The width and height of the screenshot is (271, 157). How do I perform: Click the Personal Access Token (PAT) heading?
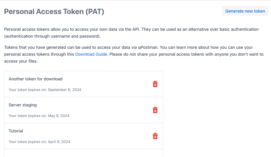tap(54, 12)
